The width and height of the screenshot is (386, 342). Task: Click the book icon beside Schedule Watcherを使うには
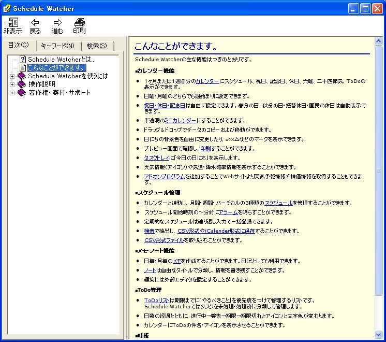coord(22,76)
